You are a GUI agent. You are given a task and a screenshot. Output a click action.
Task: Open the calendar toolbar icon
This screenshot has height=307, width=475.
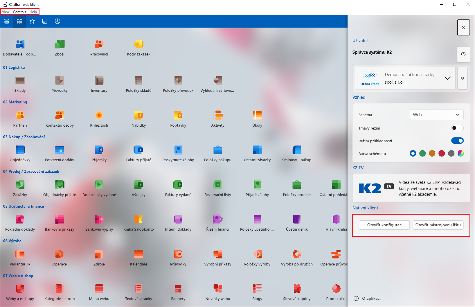[x=45, y=21]
